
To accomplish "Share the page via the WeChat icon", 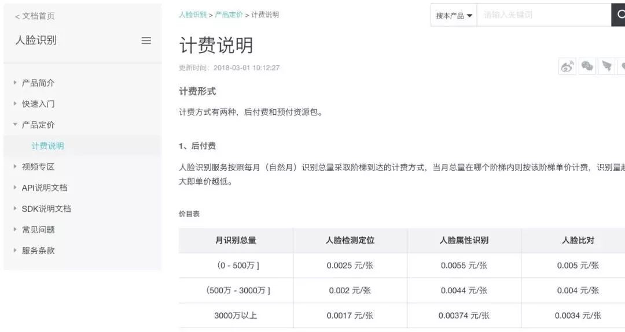I will pyautogui.click(x=587, y=66).
